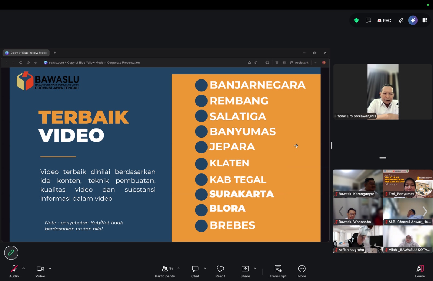Click the Leave meeting button
This screenshot has width=433, height=281.
click(420, 271)
